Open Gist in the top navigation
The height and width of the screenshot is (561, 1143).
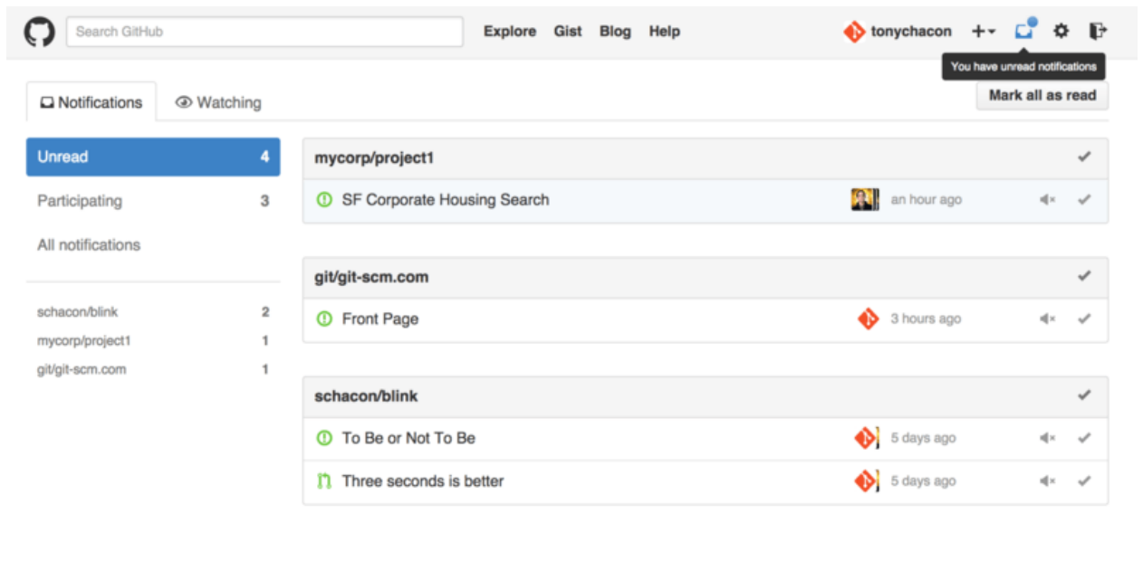point(568,32)
